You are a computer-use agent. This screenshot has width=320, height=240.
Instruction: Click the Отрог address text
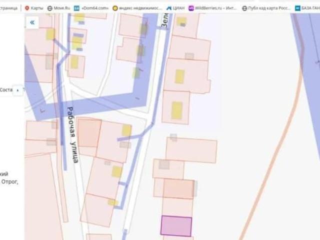pos(9,181)
